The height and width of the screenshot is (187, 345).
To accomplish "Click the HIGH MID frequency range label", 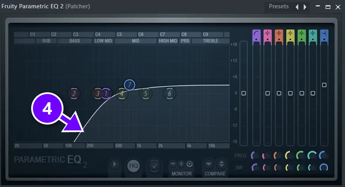I will [x=168, y=41].
